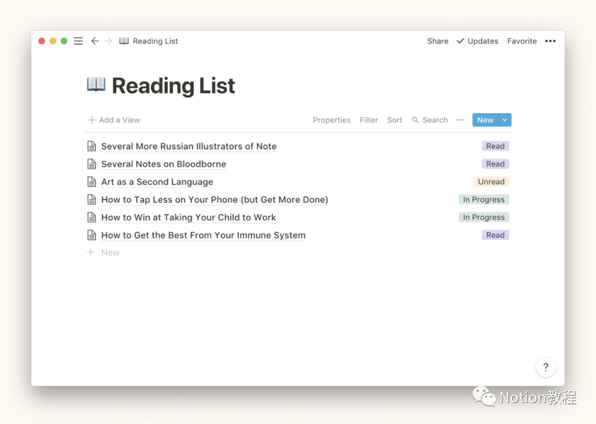This screenshot has height=424, width=596.
Task: Expand the dropdown arrow beside New button
Action: (505, 120)
